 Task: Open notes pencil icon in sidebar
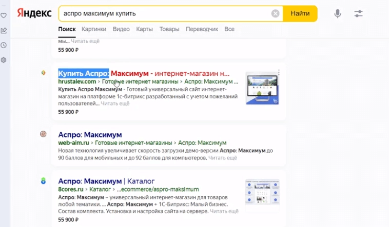pos(4,30)
